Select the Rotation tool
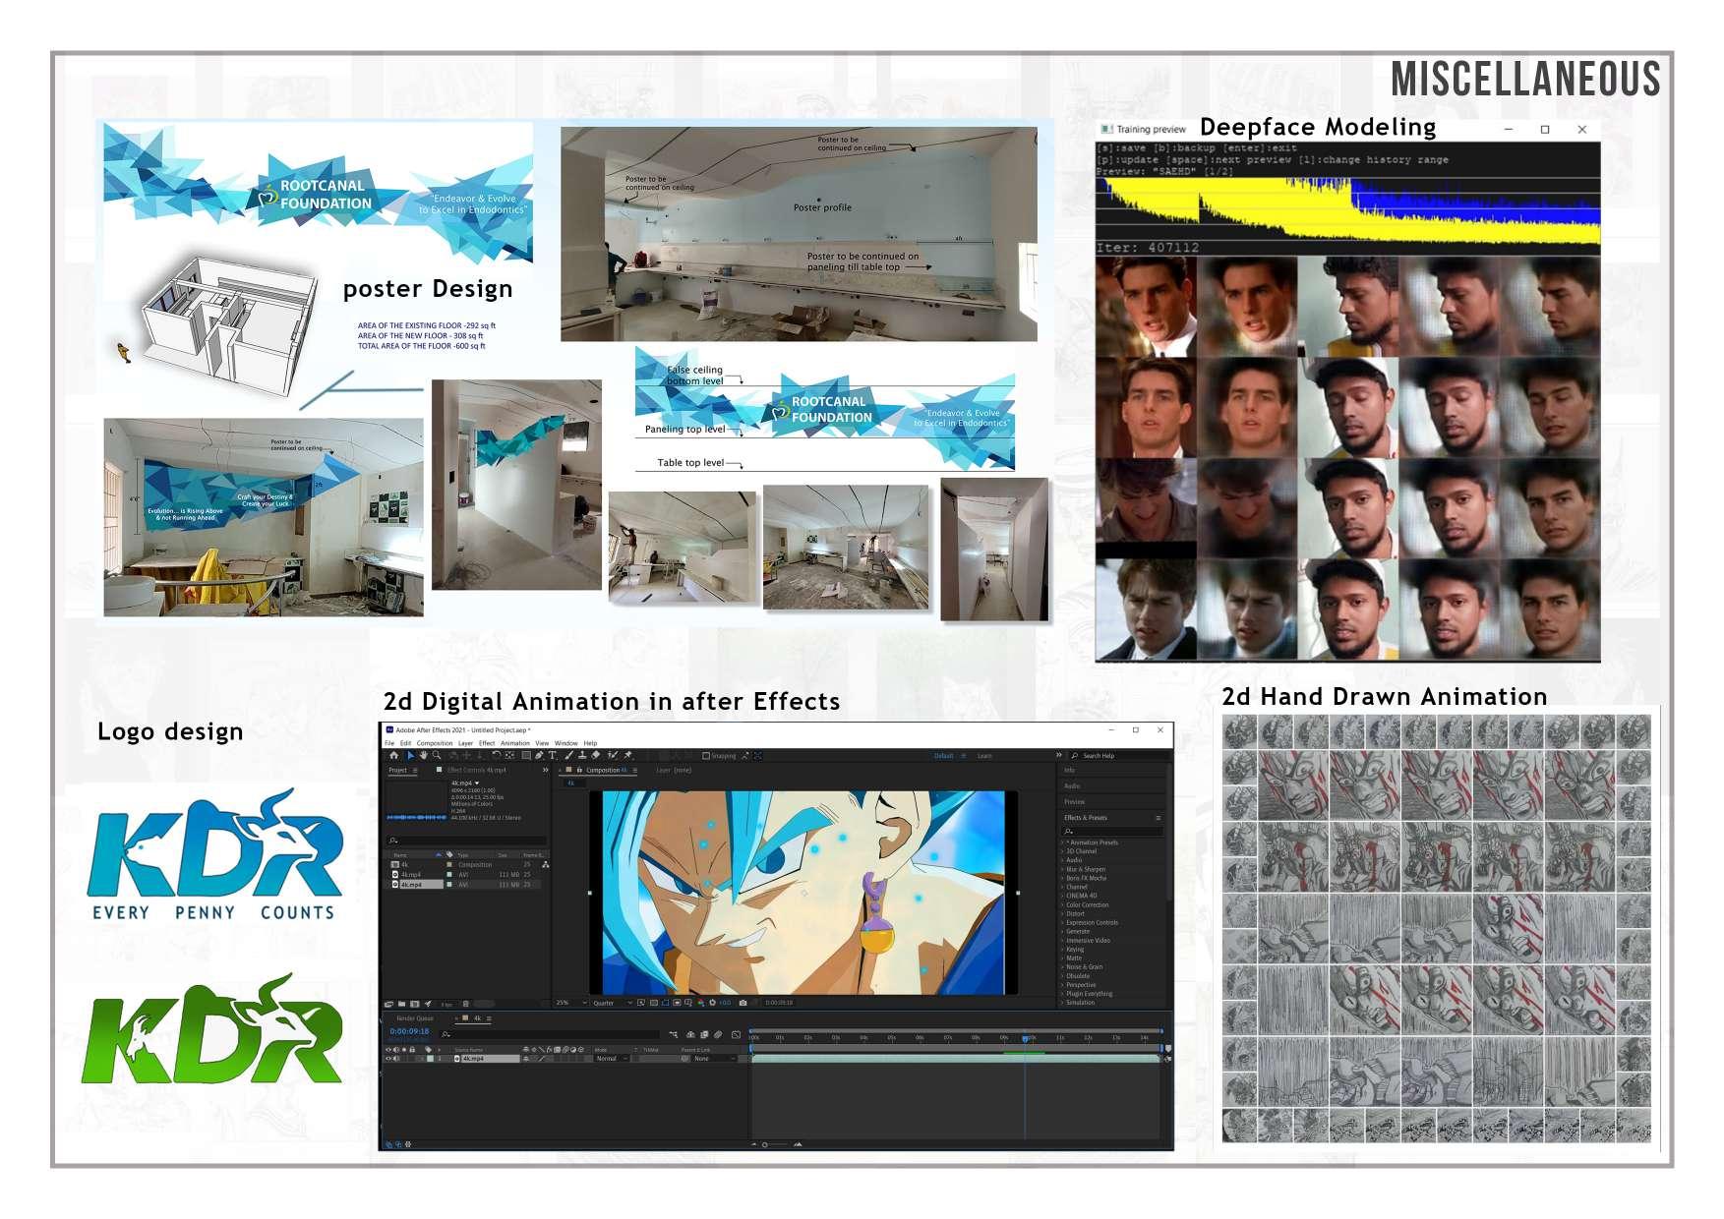1724x1219 pixels. 496,756
